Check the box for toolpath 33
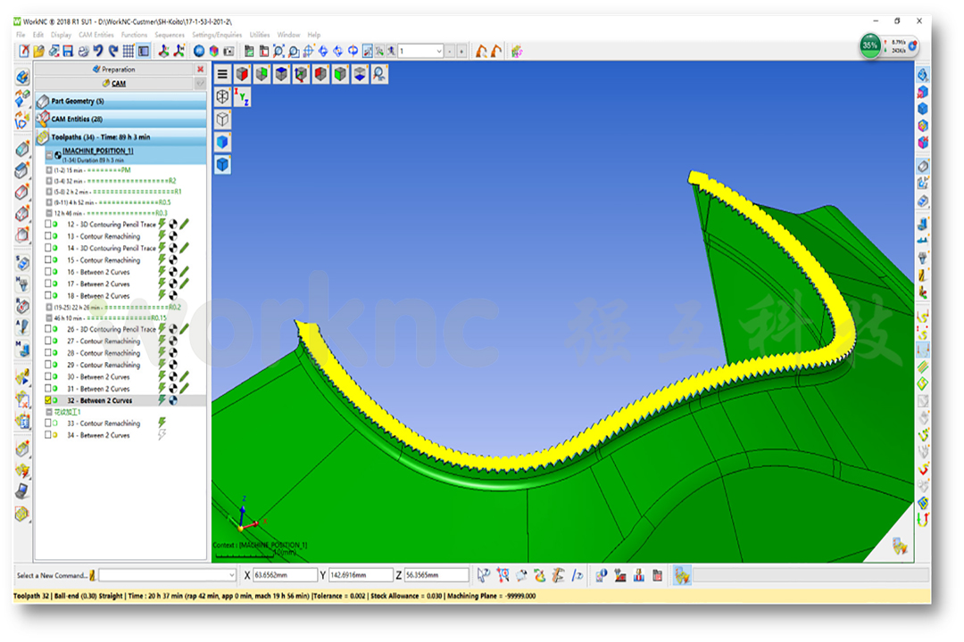This screenshot has height=642, width=964. 48,424
